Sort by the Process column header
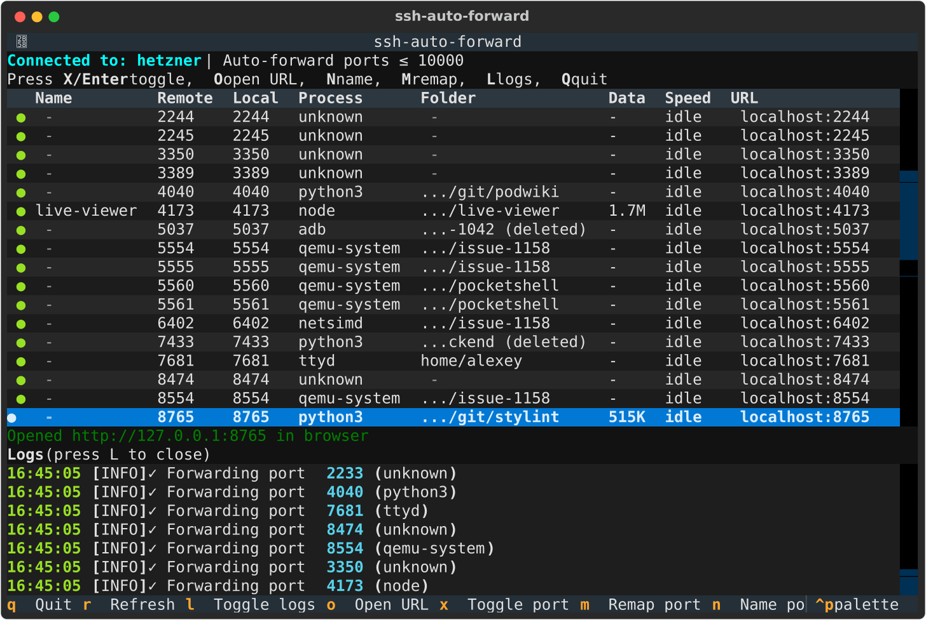 pyautogui.click(x=331, y=98)
